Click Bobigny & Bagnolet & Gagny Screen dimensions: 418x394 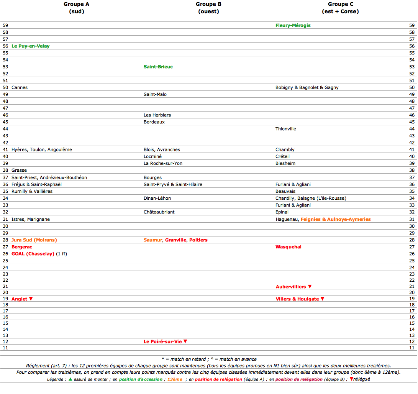307,87
